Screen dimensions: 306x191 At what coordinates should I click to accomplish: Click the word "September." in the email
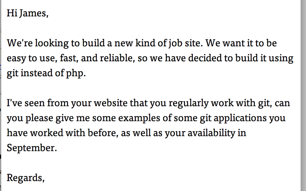[x=32, y=148]
